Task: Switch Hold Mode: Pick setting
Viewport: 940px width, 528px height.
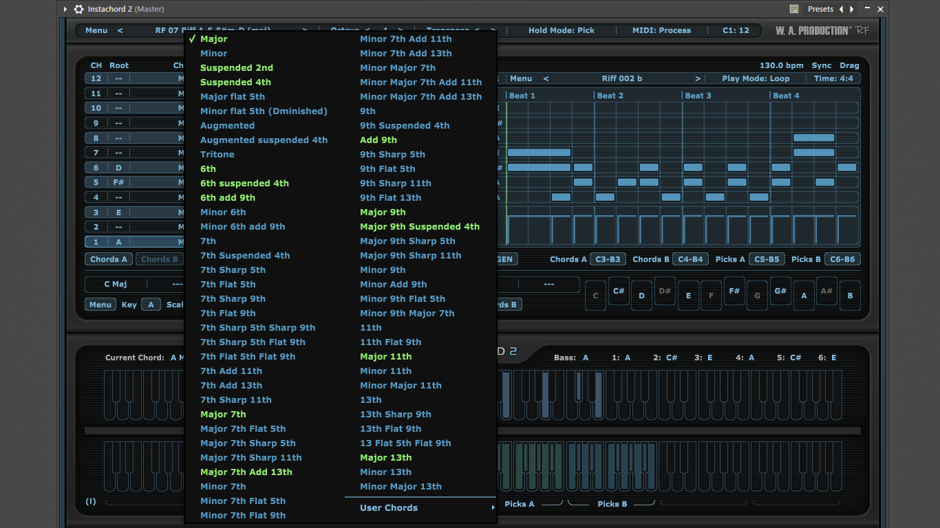Action: point(562,30)
